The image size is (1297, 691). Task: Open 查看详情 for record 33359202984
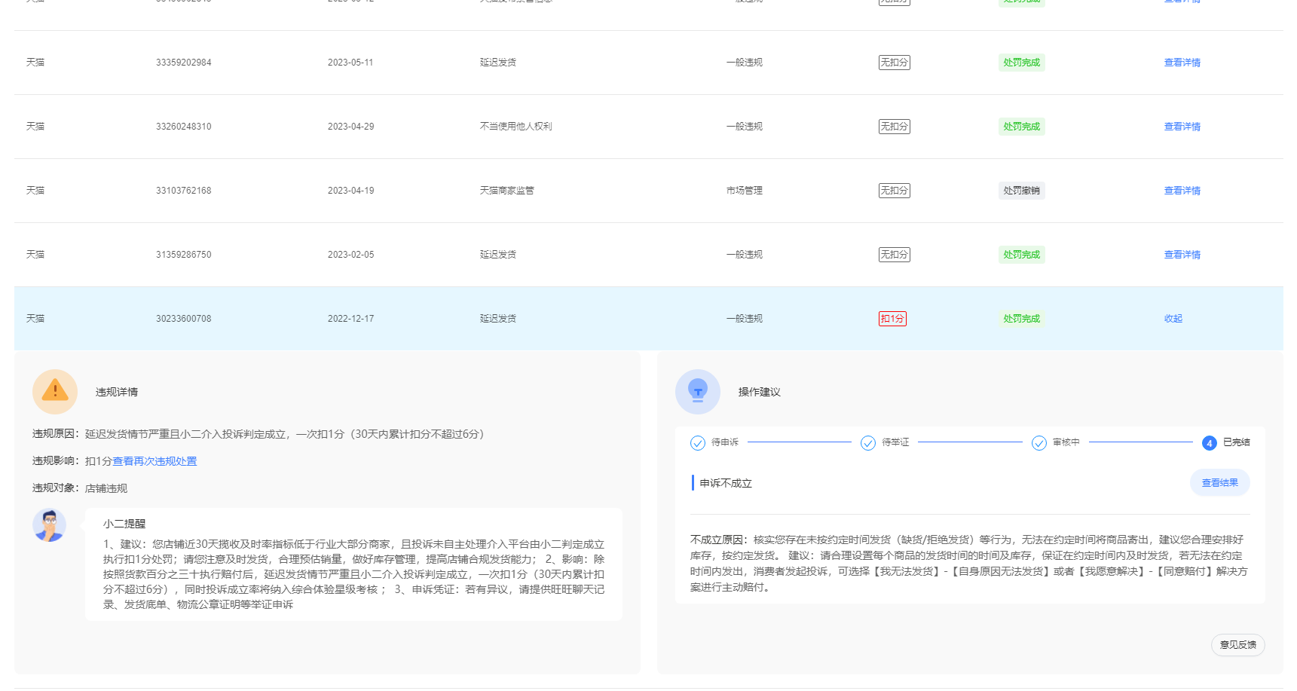point(1182,63)
